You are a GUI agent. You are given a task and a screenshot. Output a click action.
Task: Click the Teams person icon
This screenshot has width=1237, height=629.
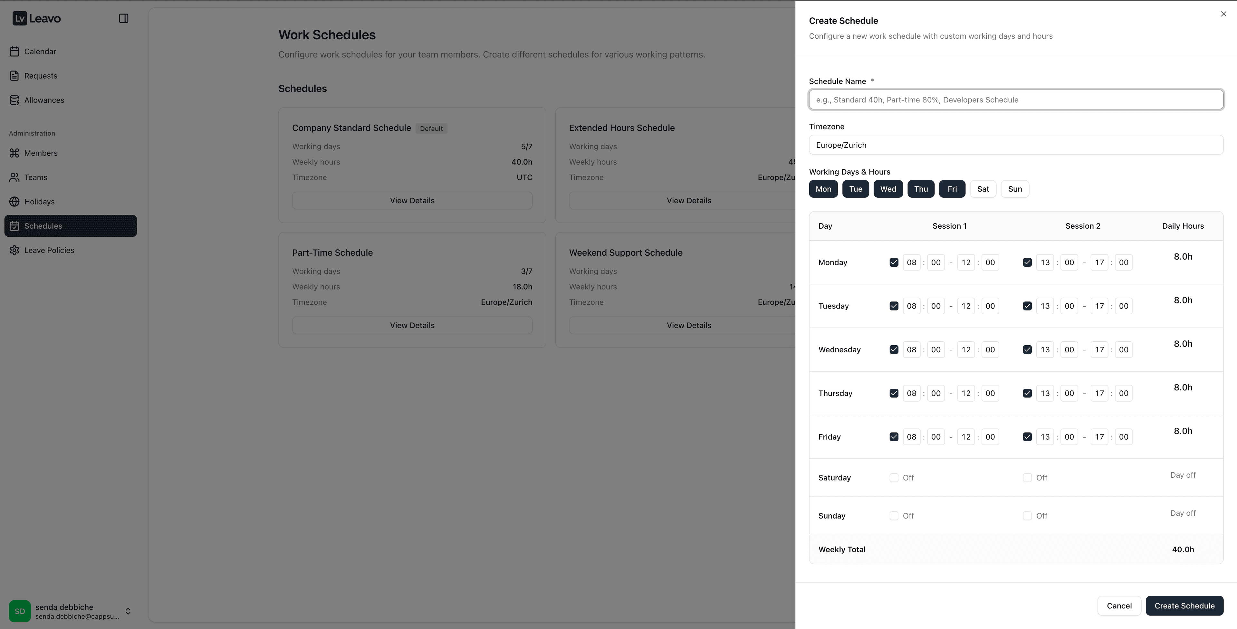tap(14, 177)
